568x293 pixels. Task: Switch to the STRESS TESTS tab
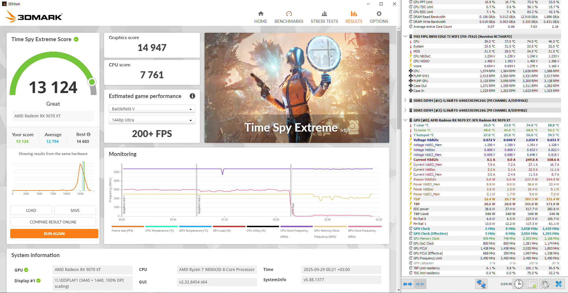324,17
